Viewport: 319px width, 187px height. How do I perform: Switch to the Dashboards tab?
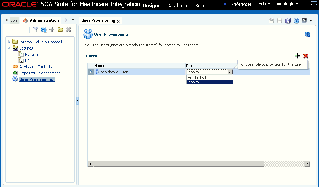179,6
